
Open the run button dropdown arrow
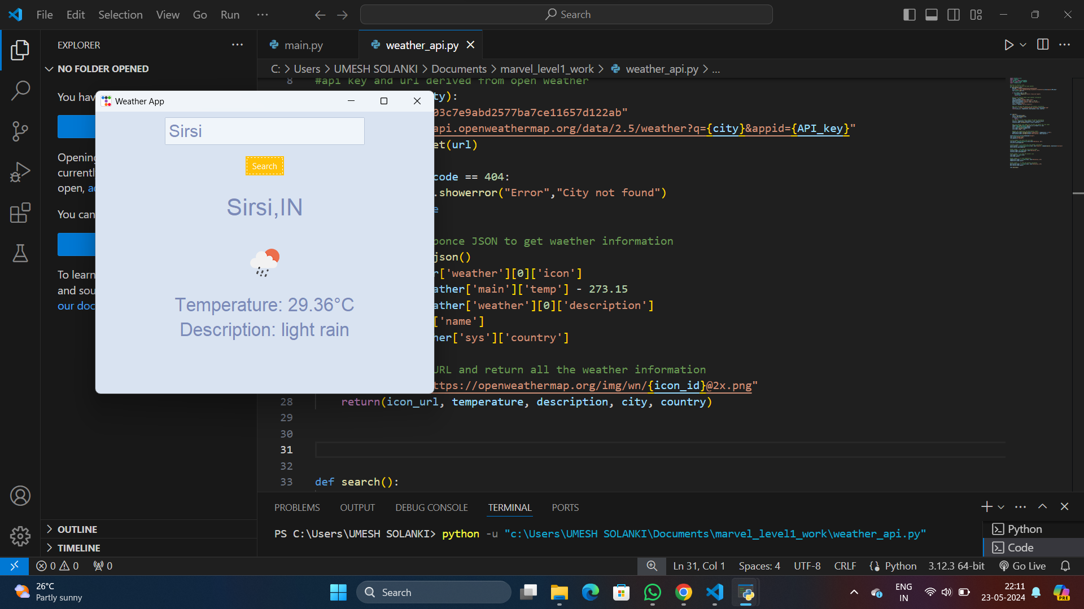pyautogui.click(x=1023, y=45)
